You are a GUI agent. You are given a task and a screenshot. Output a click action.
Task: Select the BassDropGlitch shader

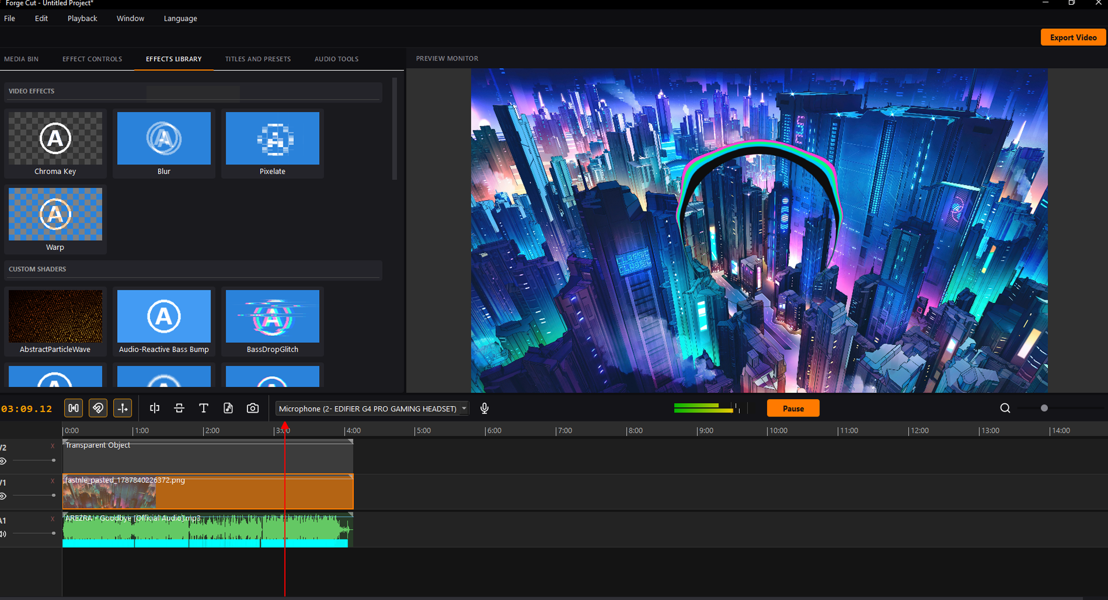272,321
